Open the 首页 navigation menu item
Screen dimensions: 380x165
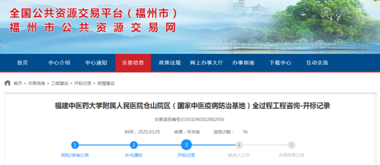pos(23,63)
